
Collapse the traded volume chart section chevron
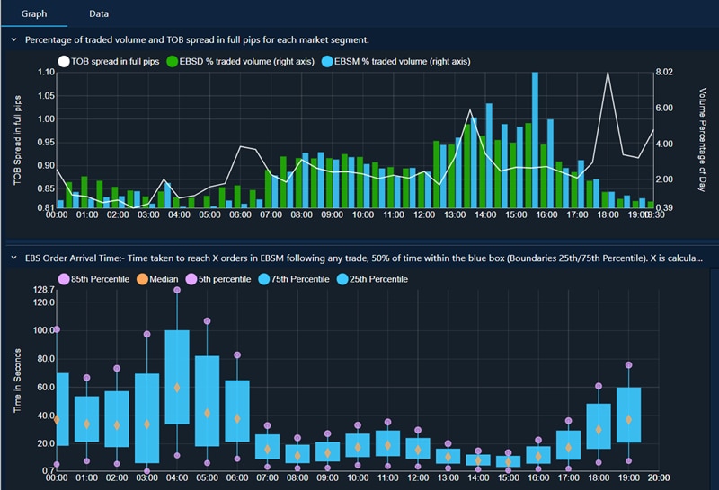click(x=13, y=40)
